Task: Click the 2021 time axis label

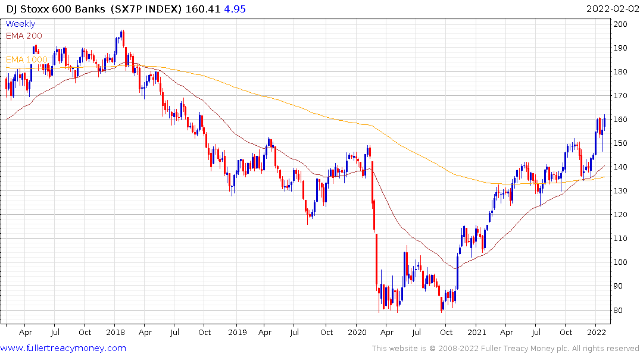Action: [477, 332]
